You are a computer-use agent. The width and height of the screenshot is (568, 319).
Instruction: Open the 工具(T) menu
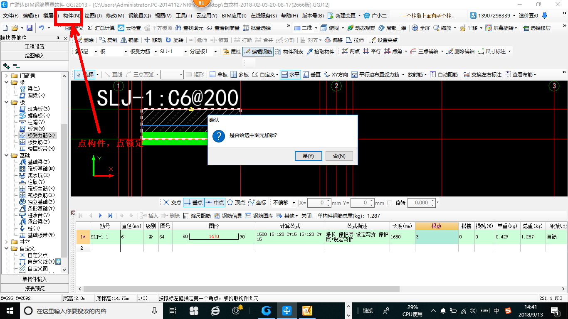(x=184, y=16)
